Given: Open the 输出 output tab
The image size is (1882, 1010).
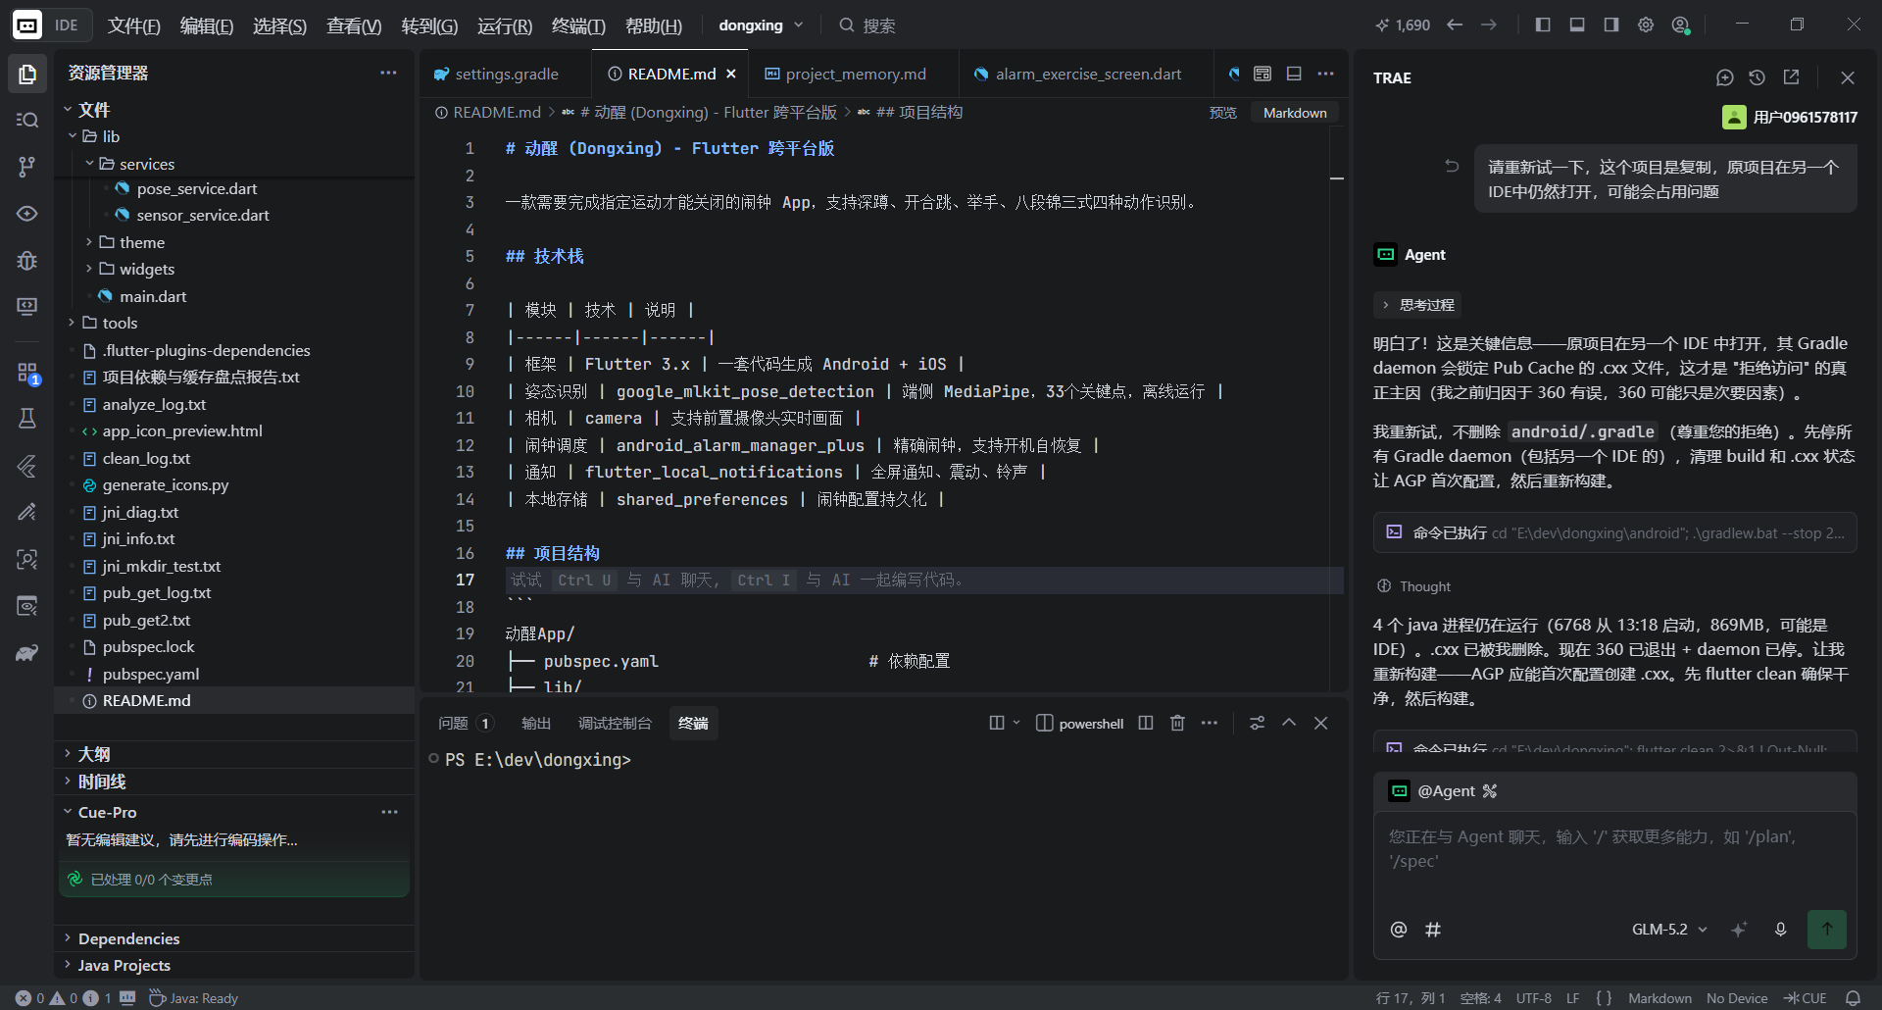Looking at the screenshot, I should (x=536, y=723).
